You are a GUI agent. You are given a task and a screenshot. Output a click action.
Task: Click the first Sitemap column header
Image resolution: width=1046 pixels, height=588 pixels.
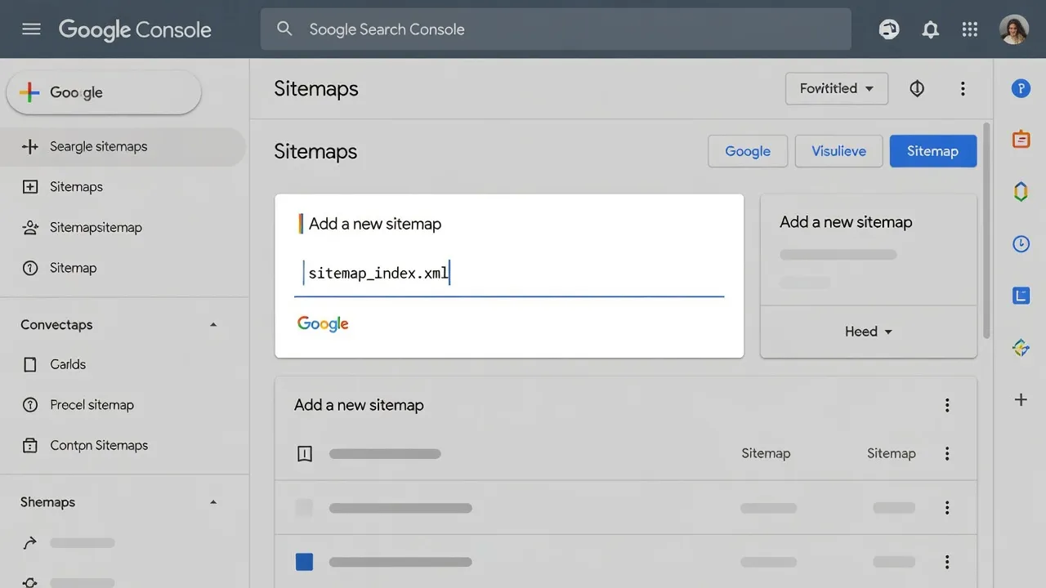(766, 453)
